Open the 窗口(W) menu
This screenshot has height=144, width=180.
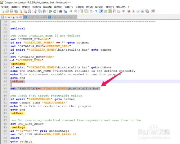(x=121, y=7)
